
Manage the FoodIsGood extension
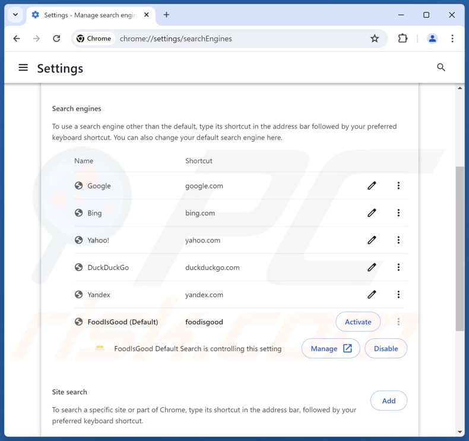click(331, 348)
